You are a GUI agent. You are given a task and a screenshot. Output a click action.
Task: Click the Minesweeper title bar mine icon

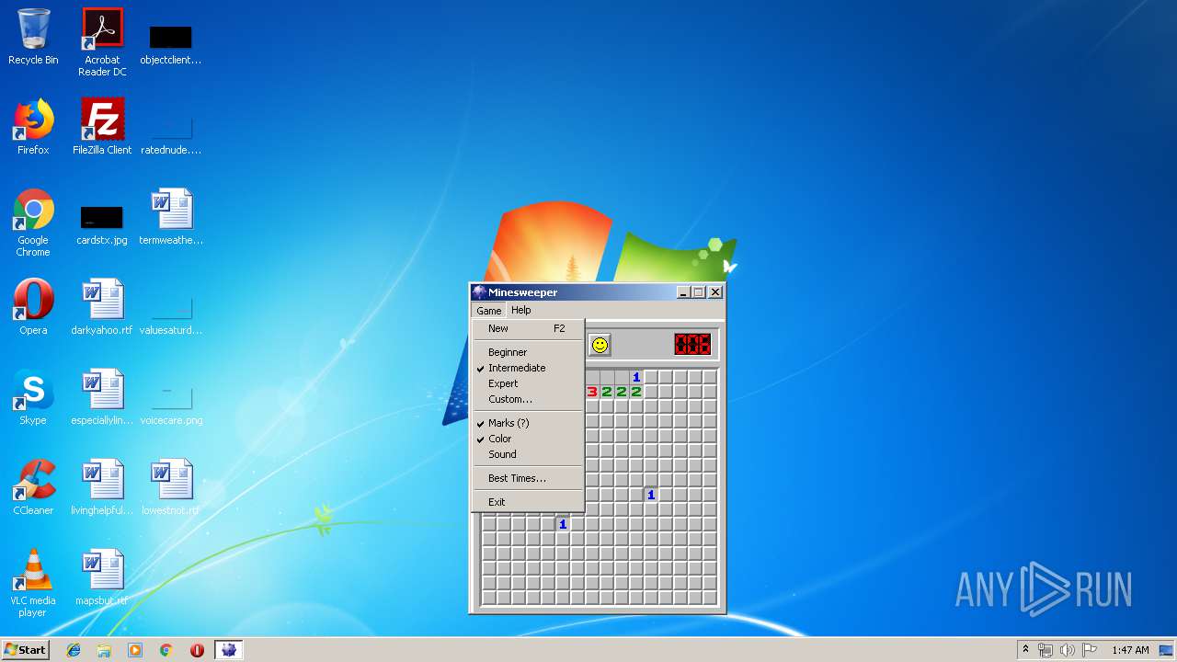click(479, 292)
